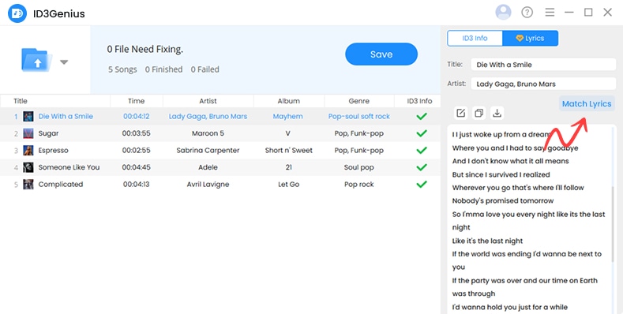Click the Espresso album art thumbnail
The image size is (623, 314).
pyautogui.click(x=28, y=151)
